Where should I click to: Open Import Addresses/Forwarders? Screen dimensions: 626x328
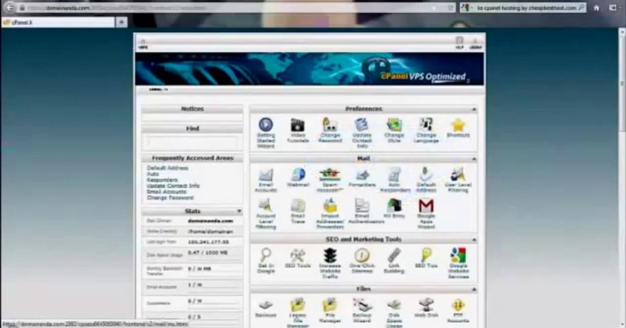tap(330, 205)
